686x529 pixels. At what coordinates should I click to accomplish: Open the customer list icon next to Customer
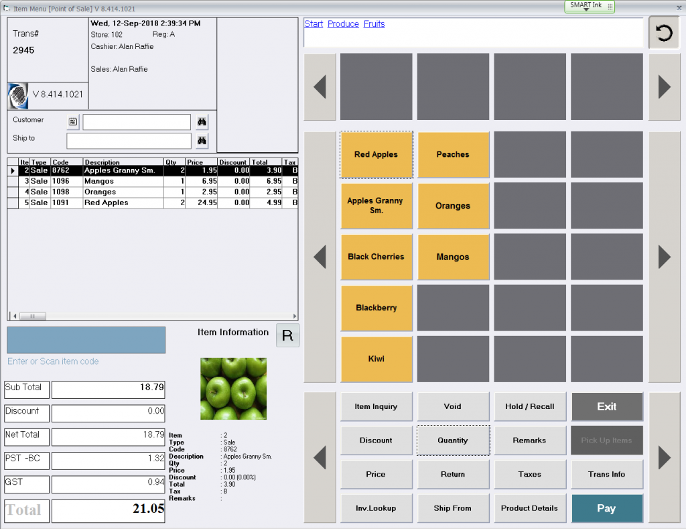pos(73,122)
